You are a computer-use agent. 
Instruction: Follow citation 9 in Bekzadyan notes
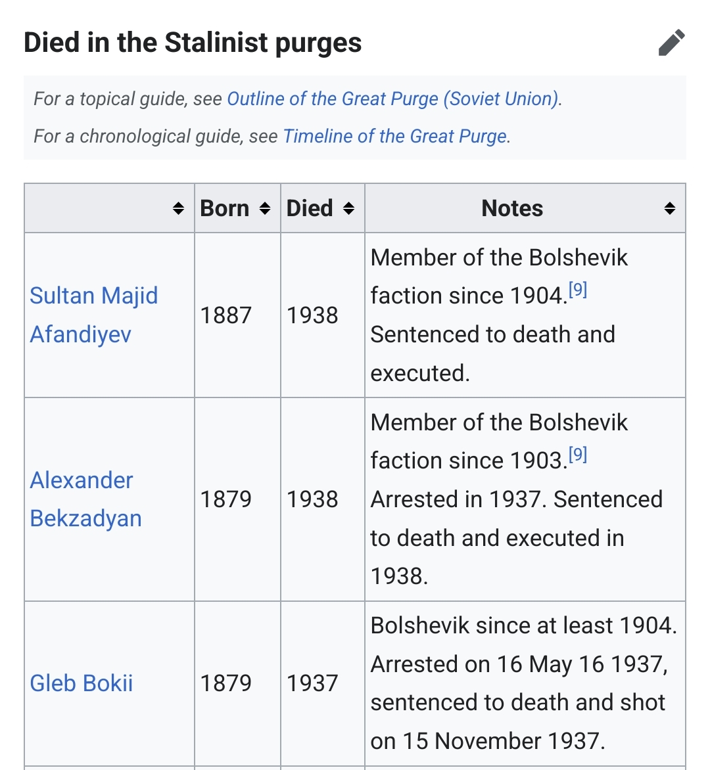[x=578, y=455]
